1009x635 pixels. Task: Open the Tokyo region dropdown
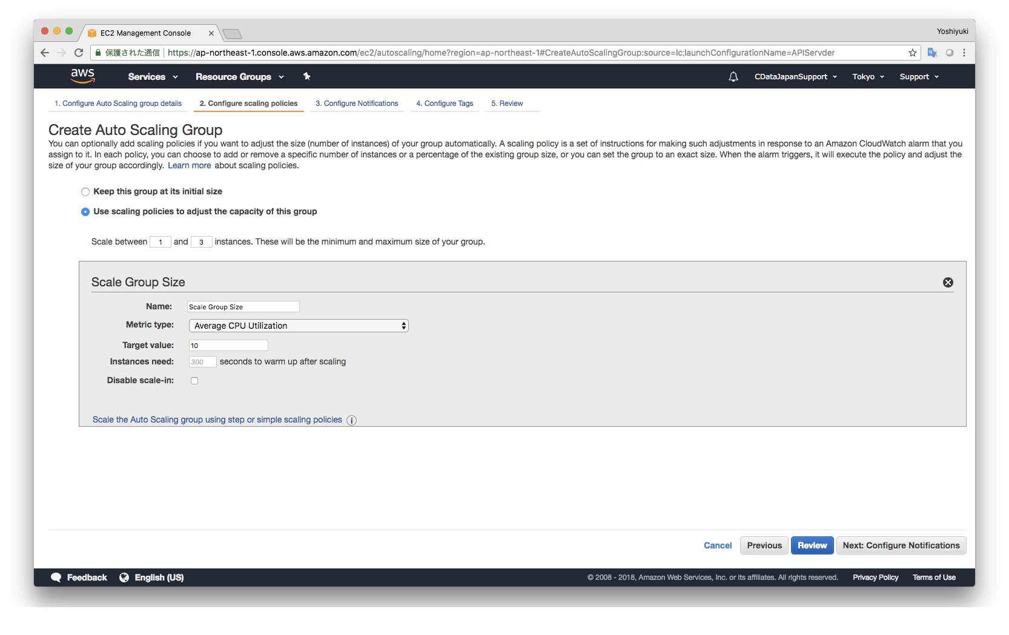tap(868, 77)
